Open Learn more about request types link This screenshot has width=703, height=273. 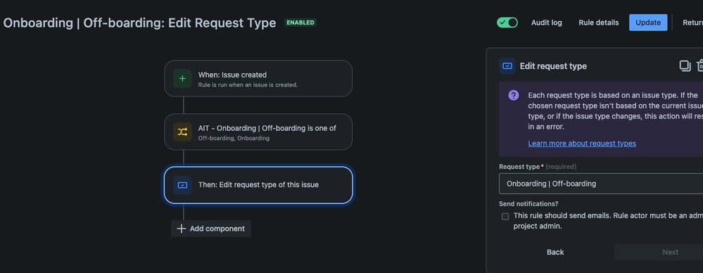(582, 144)
